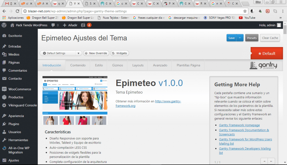The height and width of the screenshot is (165, 287).
Task: Open the Ajustes settings sidebar icon
Action: [4, 160]
